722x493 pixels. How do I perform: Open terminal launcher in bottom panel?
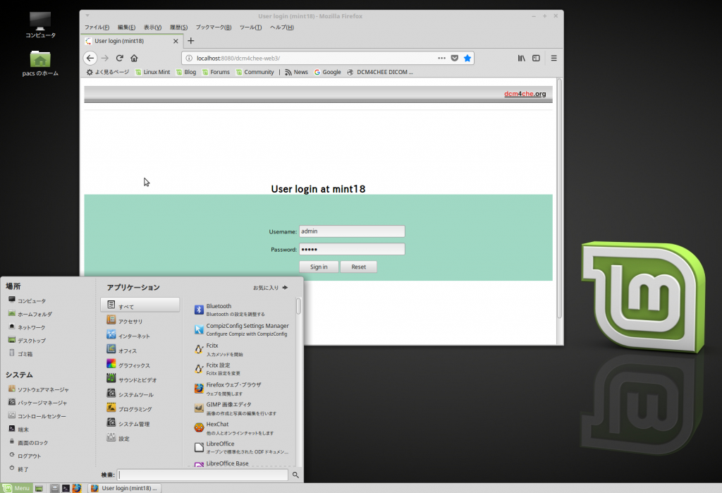[x=66, y=488]
